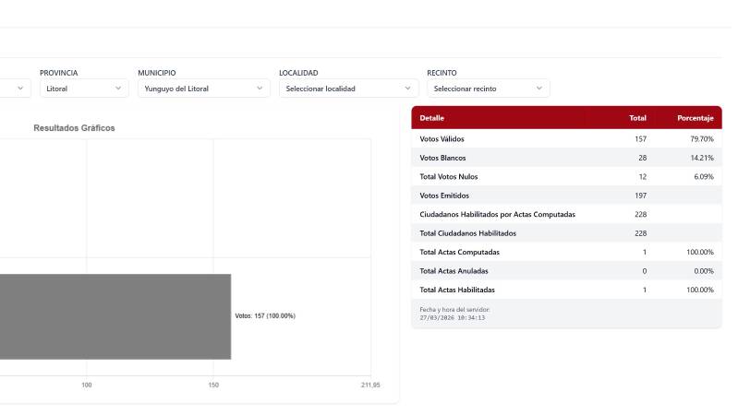Click the Porcentaje column header
Viewport: 738px width, 415px height.
pyautogui.click(x=695, y=118)
